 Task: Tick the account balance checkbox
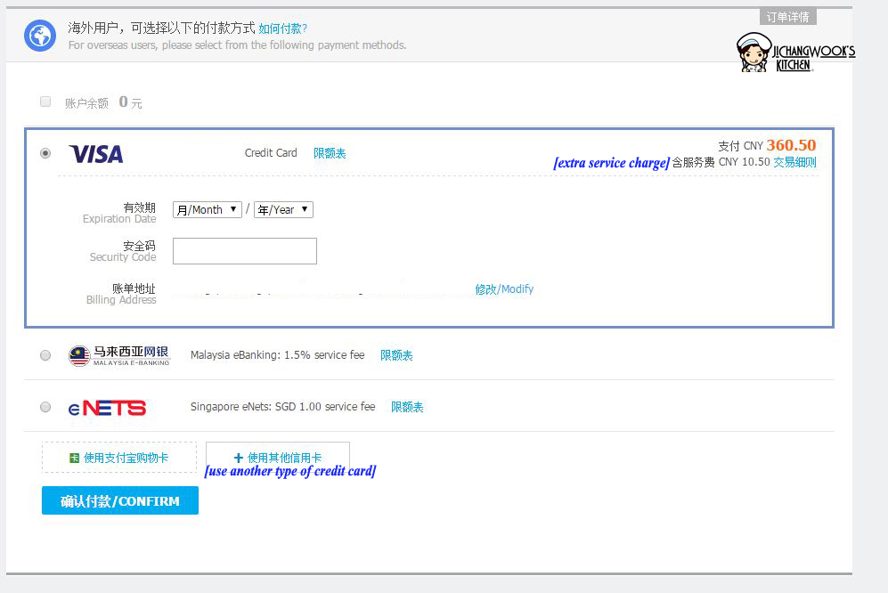pyautogui.click(x=45, y=102)
